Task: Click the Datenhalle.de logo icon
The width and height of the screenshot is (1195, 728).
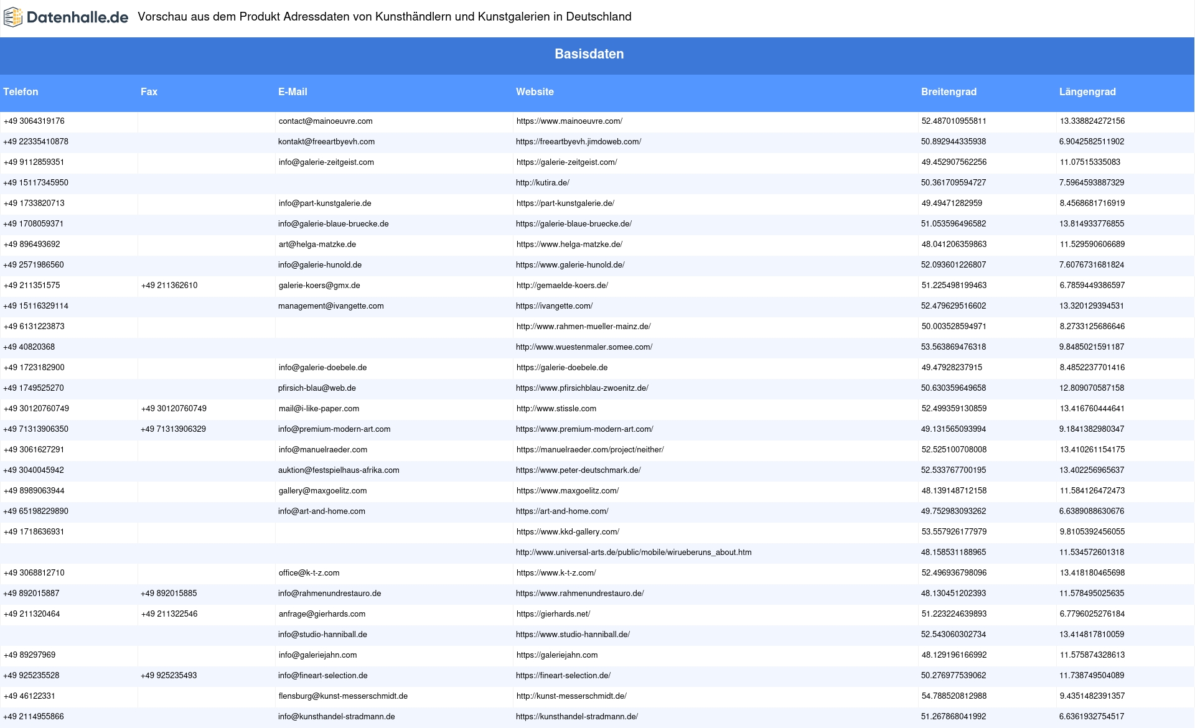Action: coord(13,17)
